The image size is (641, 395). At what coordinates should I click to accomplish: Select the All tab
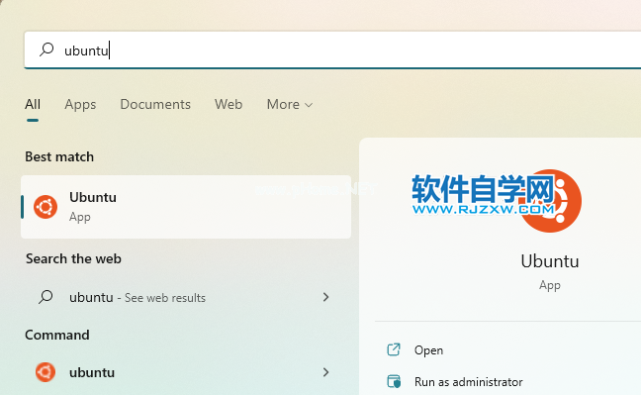[x=33, y=104]
